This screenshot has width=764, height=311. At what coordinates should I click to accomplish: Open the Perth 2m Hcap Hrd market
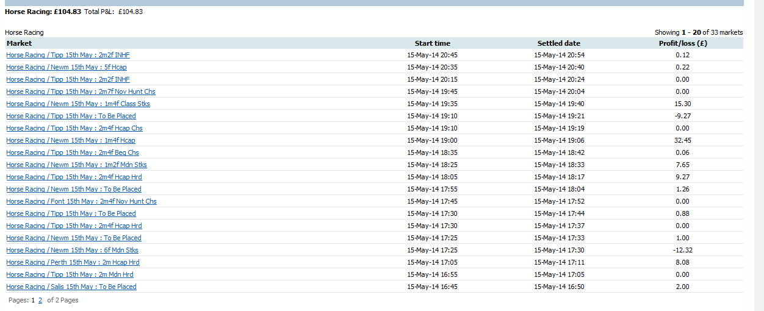pyautogui.click(x=73, y=262)
